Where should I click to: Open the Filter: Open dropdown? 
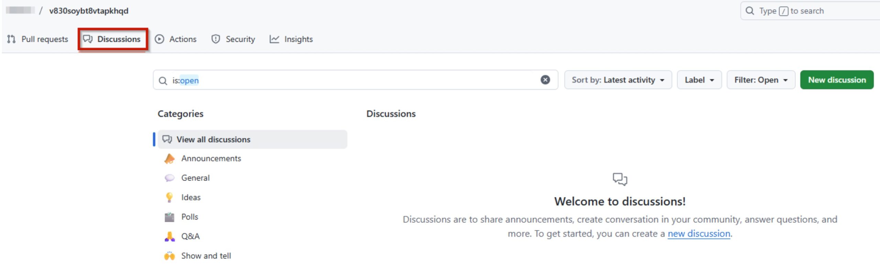[x=760, y=80]
